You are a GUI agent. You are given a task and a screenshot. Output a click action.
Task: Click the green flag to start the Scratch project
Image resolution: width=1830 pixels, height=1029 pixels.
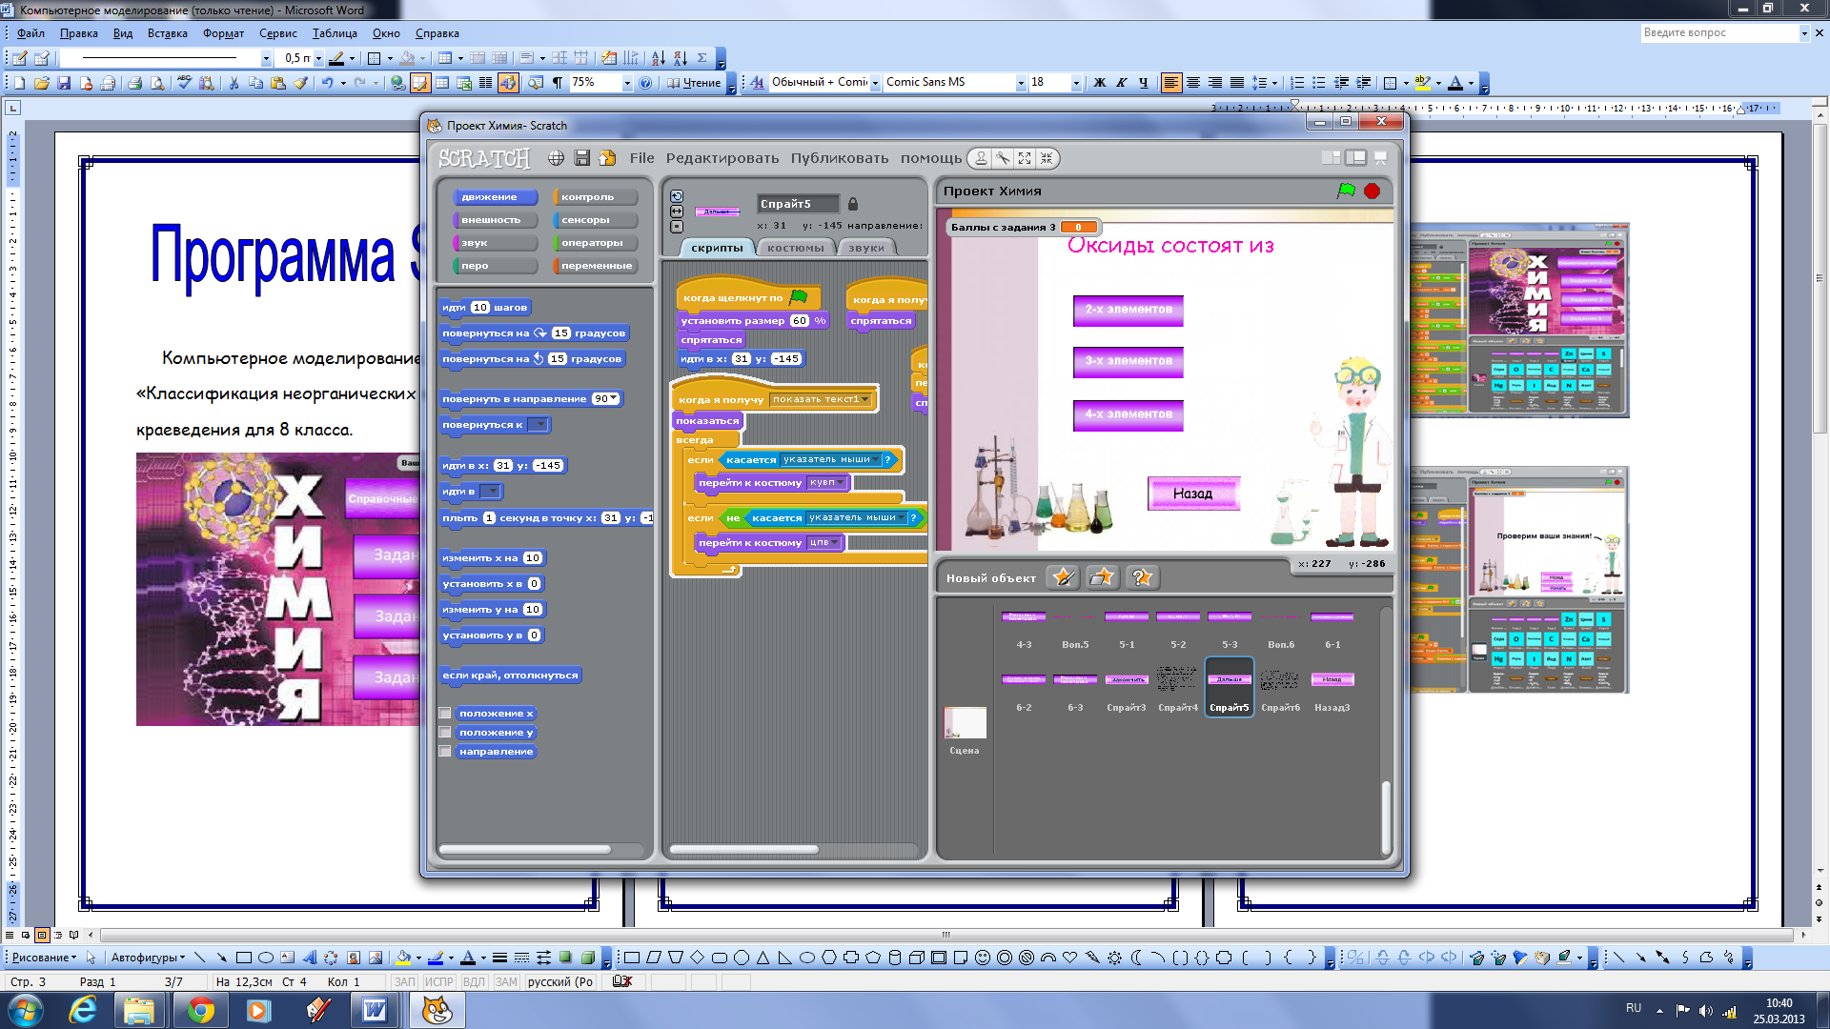pyautogui.click(x=1346, y=191)
